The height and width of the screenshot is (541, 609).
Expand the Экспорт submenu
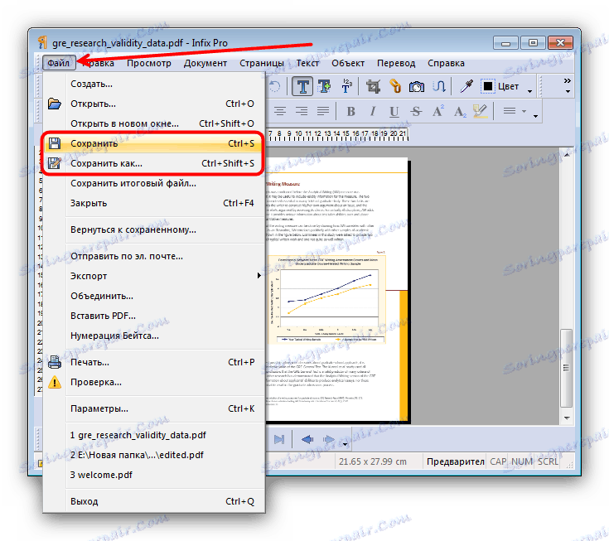[154, 276]
